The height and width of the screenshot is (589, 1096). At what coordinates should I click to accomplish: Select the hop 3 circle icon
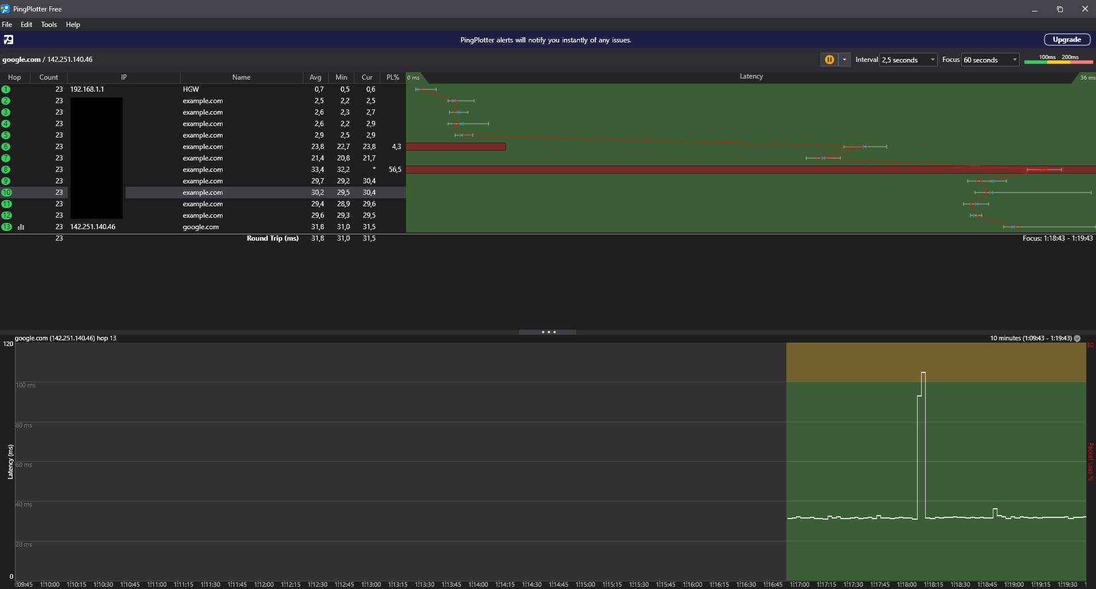[x=6, y=112]
